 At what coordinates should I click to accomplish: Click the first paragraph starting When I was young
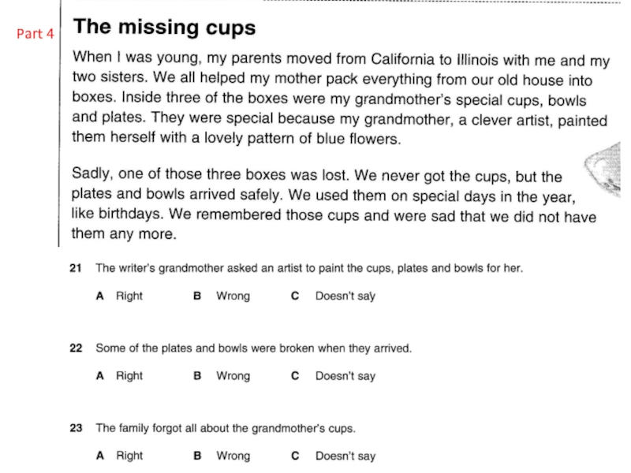pyautogui.click(x=341, y=98)
